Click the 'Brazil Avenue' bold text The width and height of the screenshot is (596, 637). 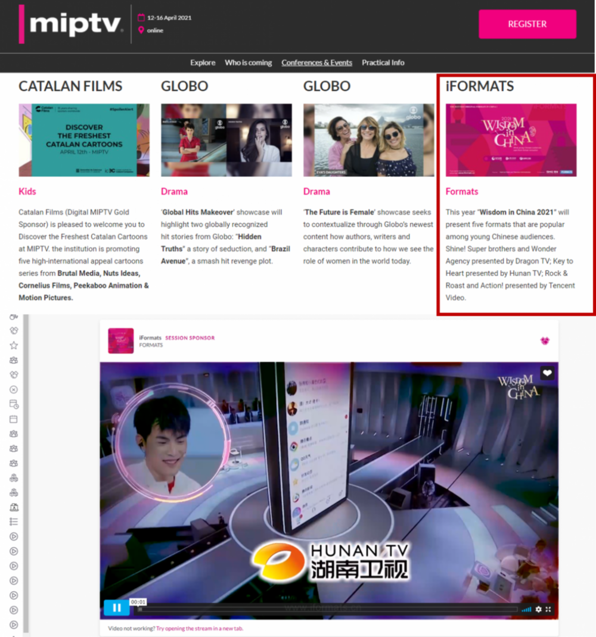[x=226, y=255]
